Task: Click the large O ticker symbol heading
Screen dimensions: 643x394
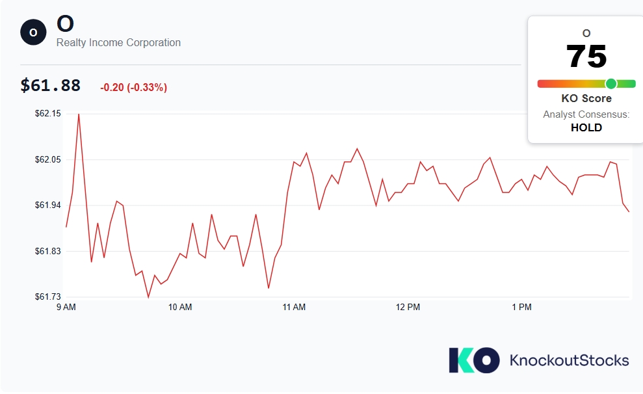Action: coord(65,24)
